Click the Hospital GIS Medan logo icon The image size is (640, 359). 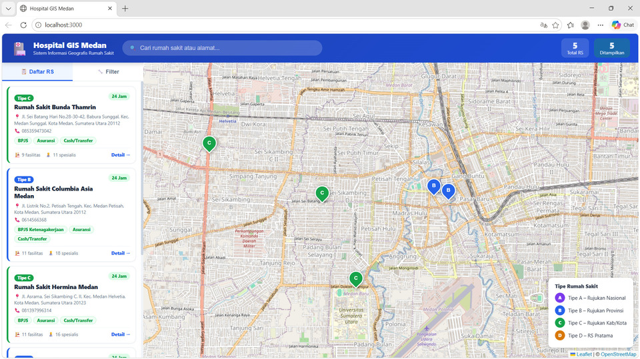point(19,49)
